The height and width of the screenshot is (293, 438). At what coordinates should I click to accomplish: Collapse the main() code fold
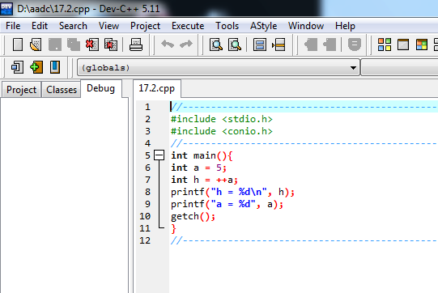pos(159,155)
